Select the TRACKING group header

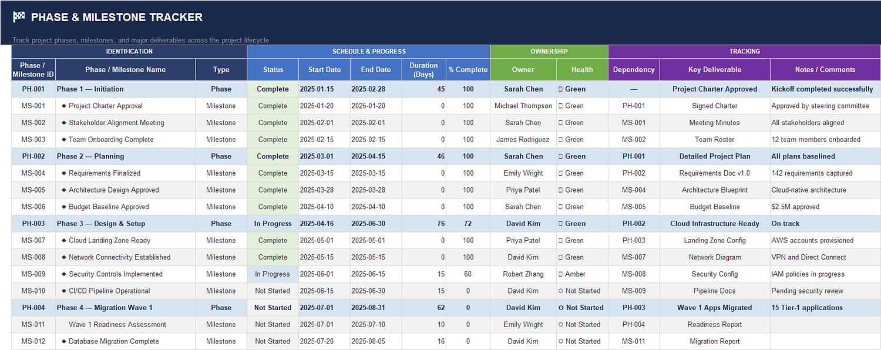tap(744, 52)
